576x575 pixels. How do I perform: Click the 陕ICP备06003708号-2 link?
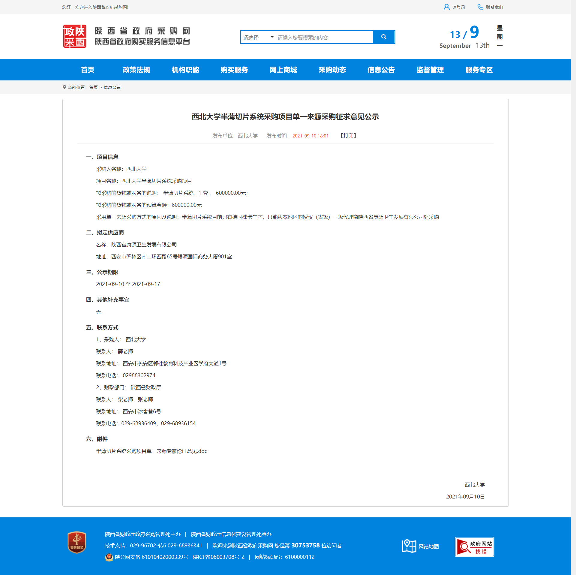218,557
